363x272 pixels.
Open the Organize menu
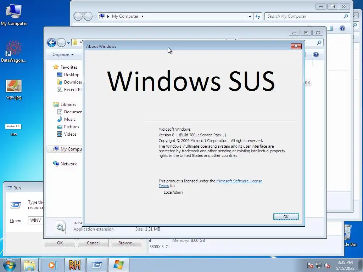pyautogui.click(x=63, y=55)
